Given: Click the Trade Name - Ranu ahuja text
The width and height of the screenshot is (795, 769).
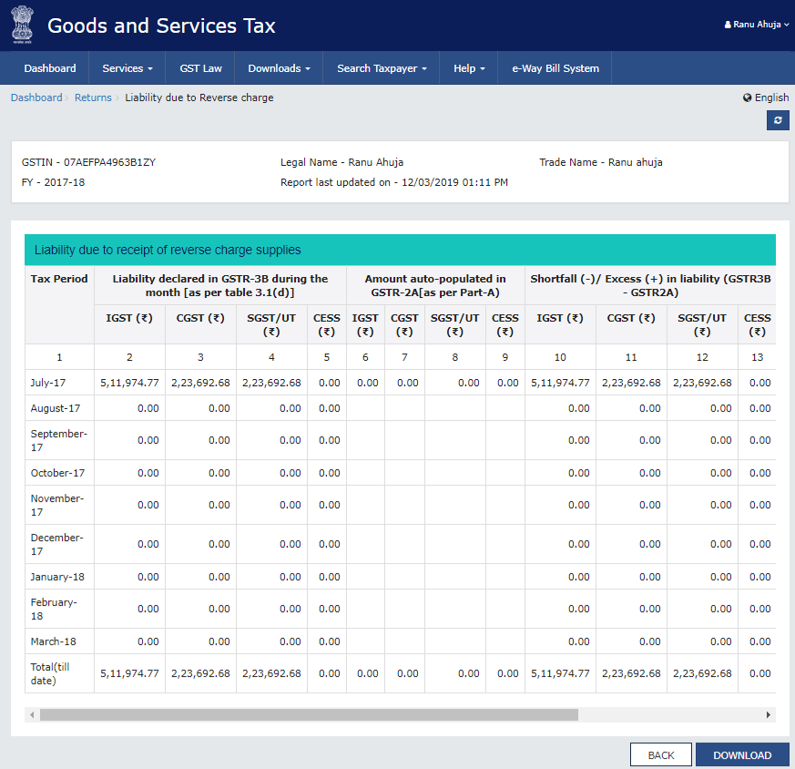Looking at the screenshot, I should pyautogui.click(x=601, y=162).
